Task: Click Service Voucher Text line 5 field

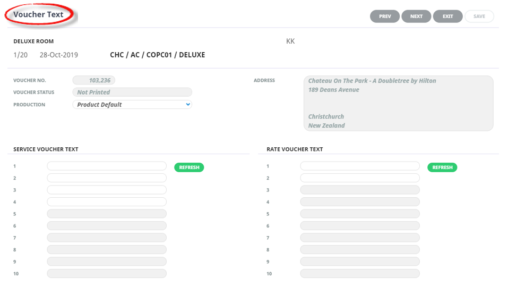Action: [x=107, y=214]
